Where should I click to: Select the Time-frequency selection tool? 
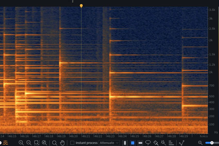coord(132,143)
